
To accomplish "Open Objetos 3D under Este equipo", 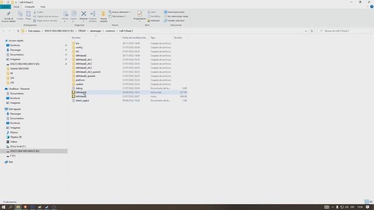I will 16,137.
